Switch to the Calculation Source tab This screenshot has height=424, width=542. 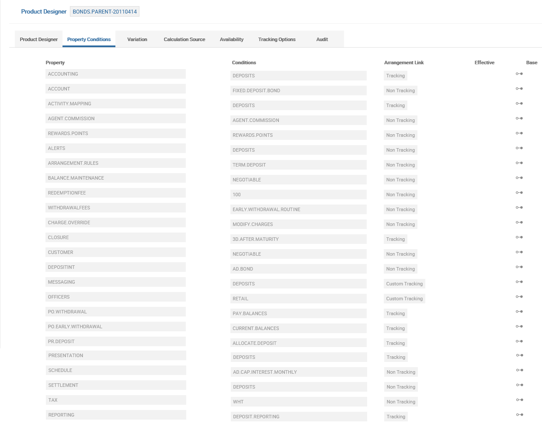coord(184,39)
